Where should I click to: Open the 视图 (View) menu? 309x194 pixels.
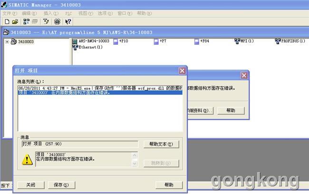86,13
